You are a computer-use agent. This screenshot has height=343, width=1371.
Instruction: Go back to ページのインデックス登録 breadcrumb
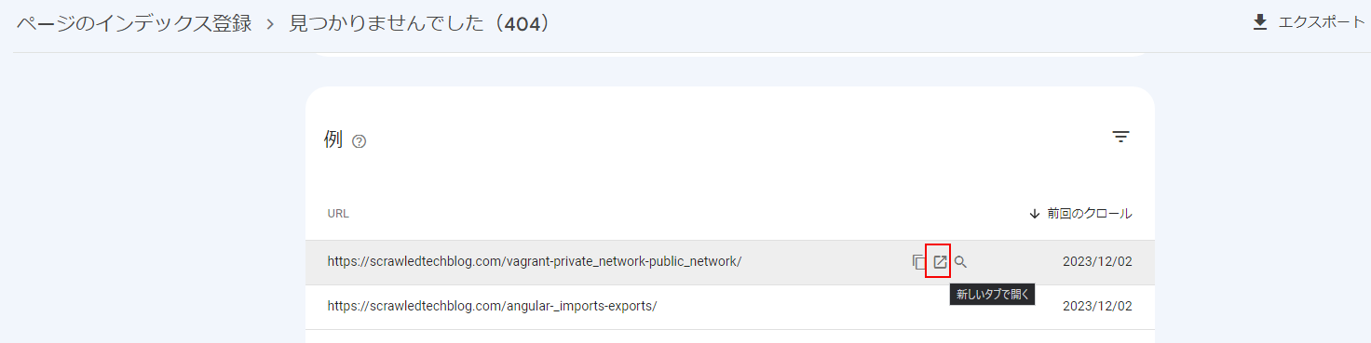[134, 23]
